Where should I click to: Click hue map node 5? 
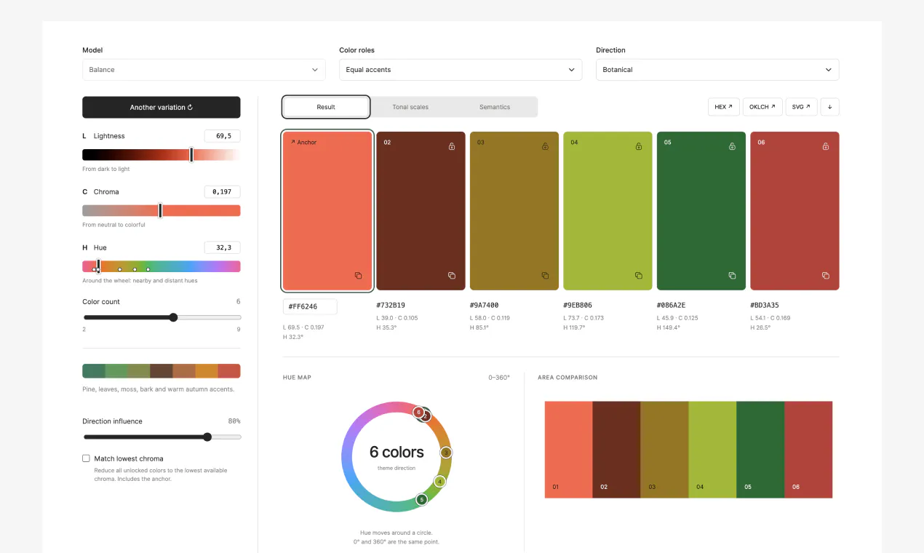coord(421,499)
